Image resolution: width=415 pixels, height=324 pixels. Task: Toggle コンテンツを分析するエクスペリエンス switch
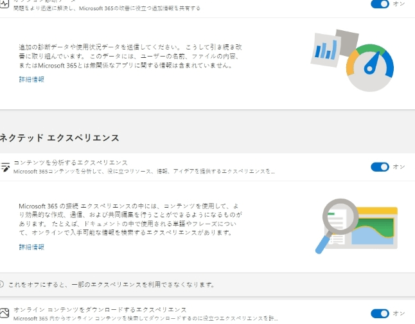pos(380,167)
